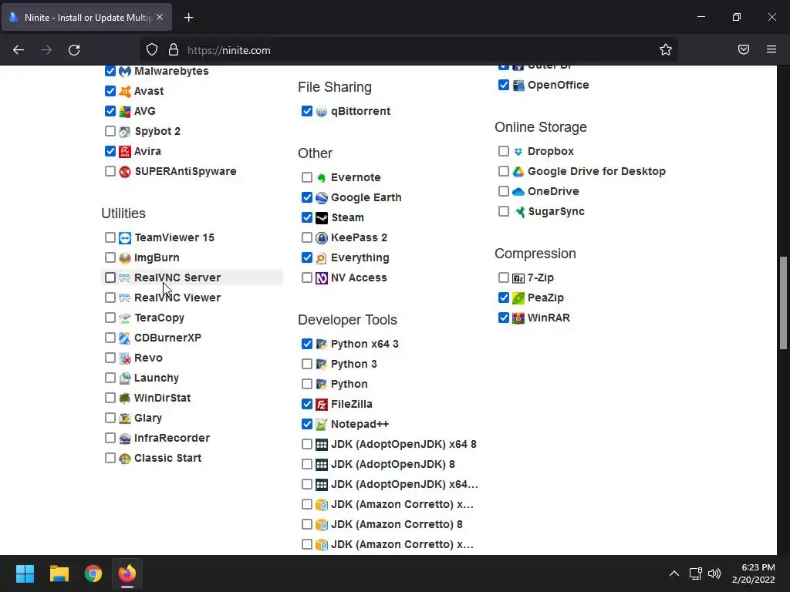The width and height of the screenshot is (790, 592).
Task: Check the 7-Zip checkbox
Action: (503, 277)
